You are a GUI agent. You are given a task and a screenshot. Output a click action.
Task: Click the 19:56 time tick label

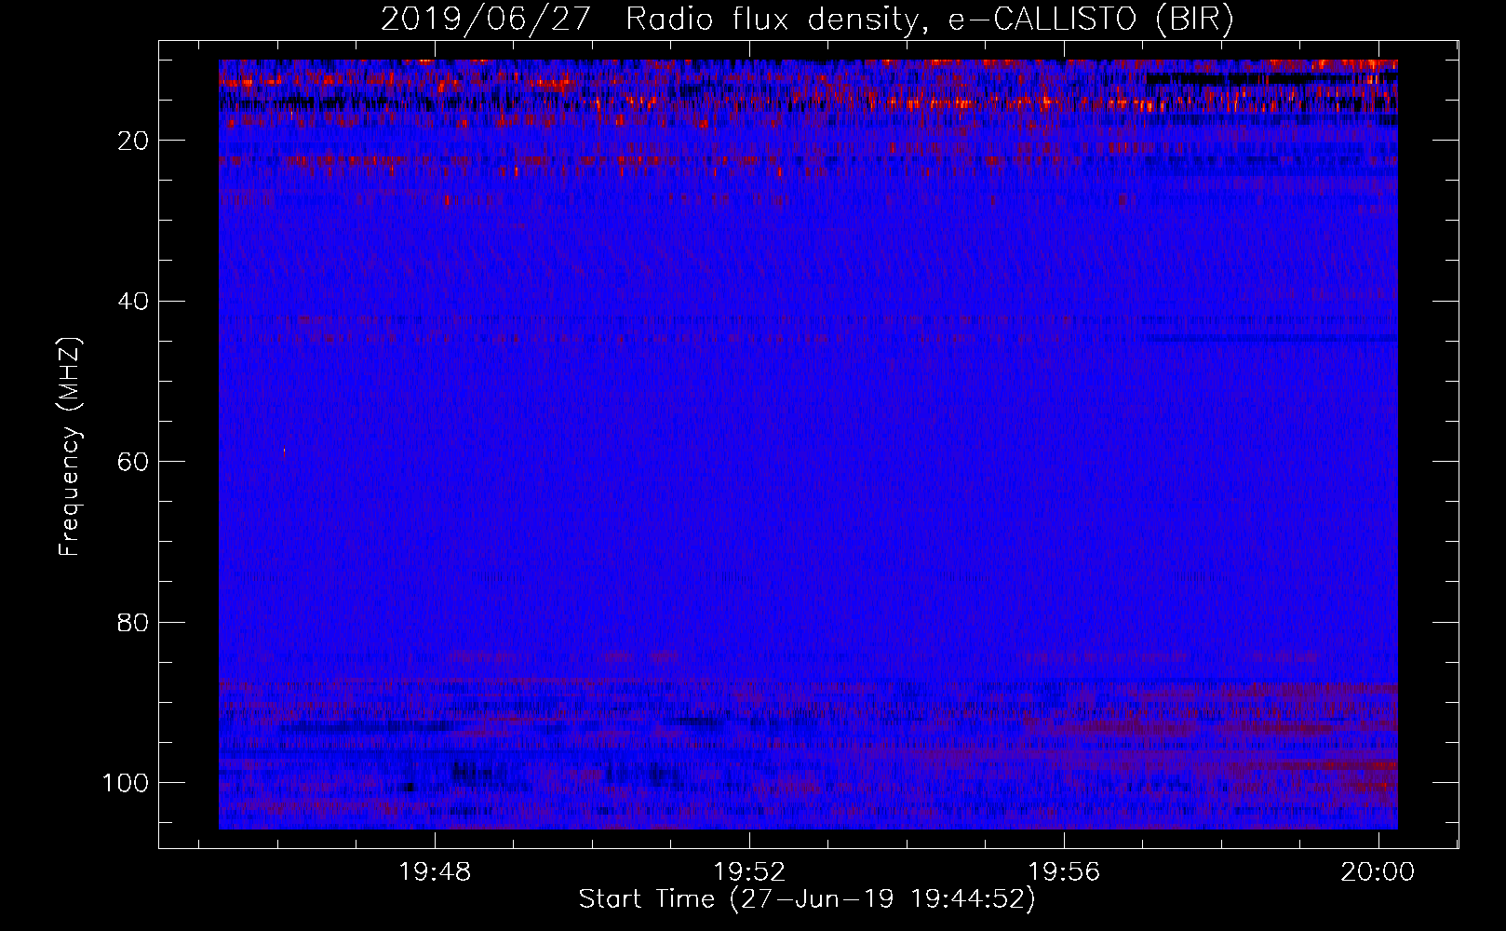tap(1064, 872)
